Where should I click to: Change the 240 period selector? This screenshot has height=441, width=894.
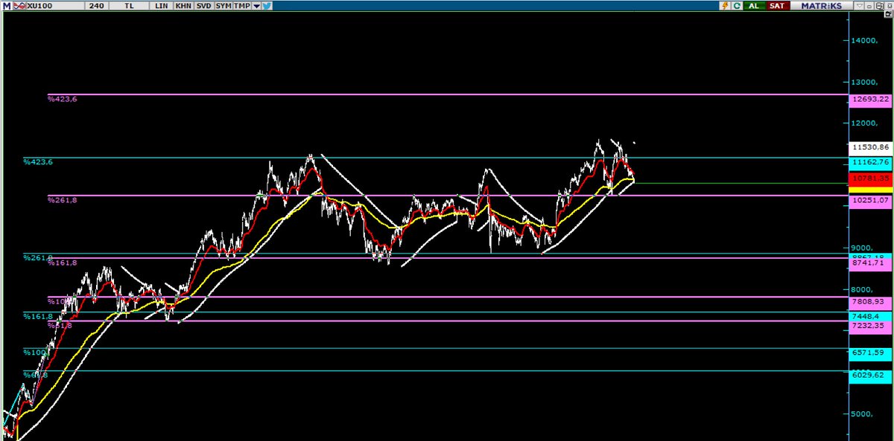(95, 5)
